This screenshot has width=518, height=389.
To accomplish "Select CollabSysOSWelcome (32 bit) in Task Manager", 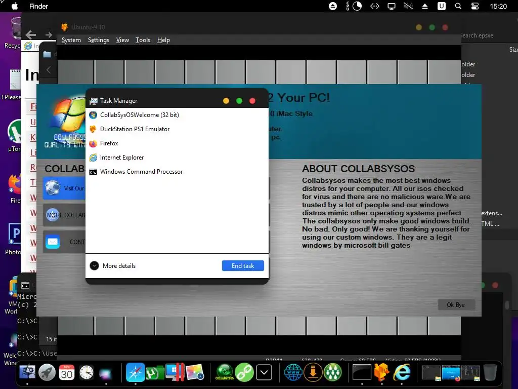I will click(x=177, y=115).
